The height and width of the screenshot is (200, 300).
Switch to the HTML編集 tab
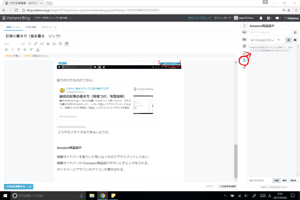click(31, 27)
